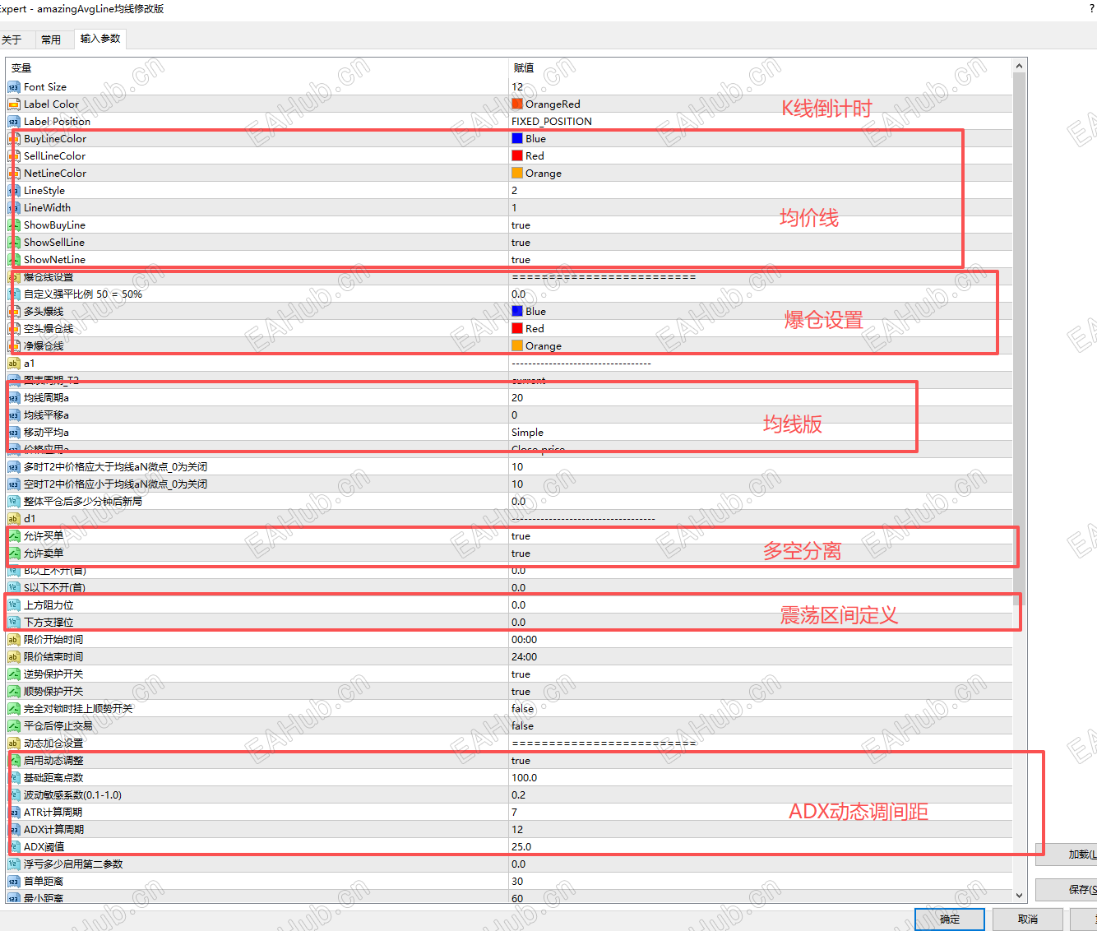Click the boolean icon beside ShowNetLine
This screenshot has height=931, width=1097.
pyautogui.click(x=14, y=260)
